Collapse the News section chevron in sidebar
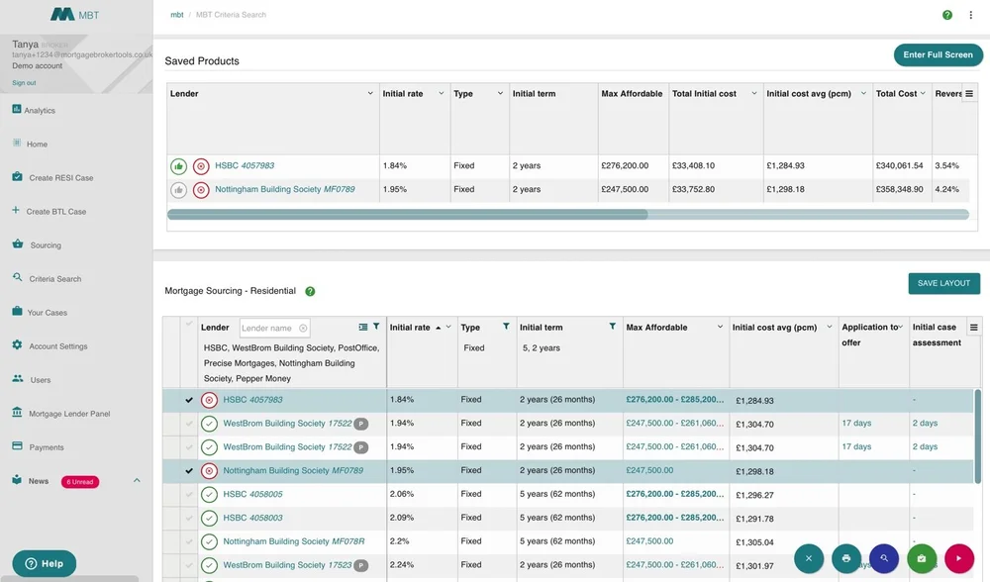The image size is (990, 582). coord(137,480)
